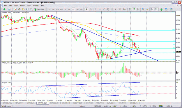Open the Charts menu
Image resolution: width=182 pixels, height=108 pixels.
22,5
